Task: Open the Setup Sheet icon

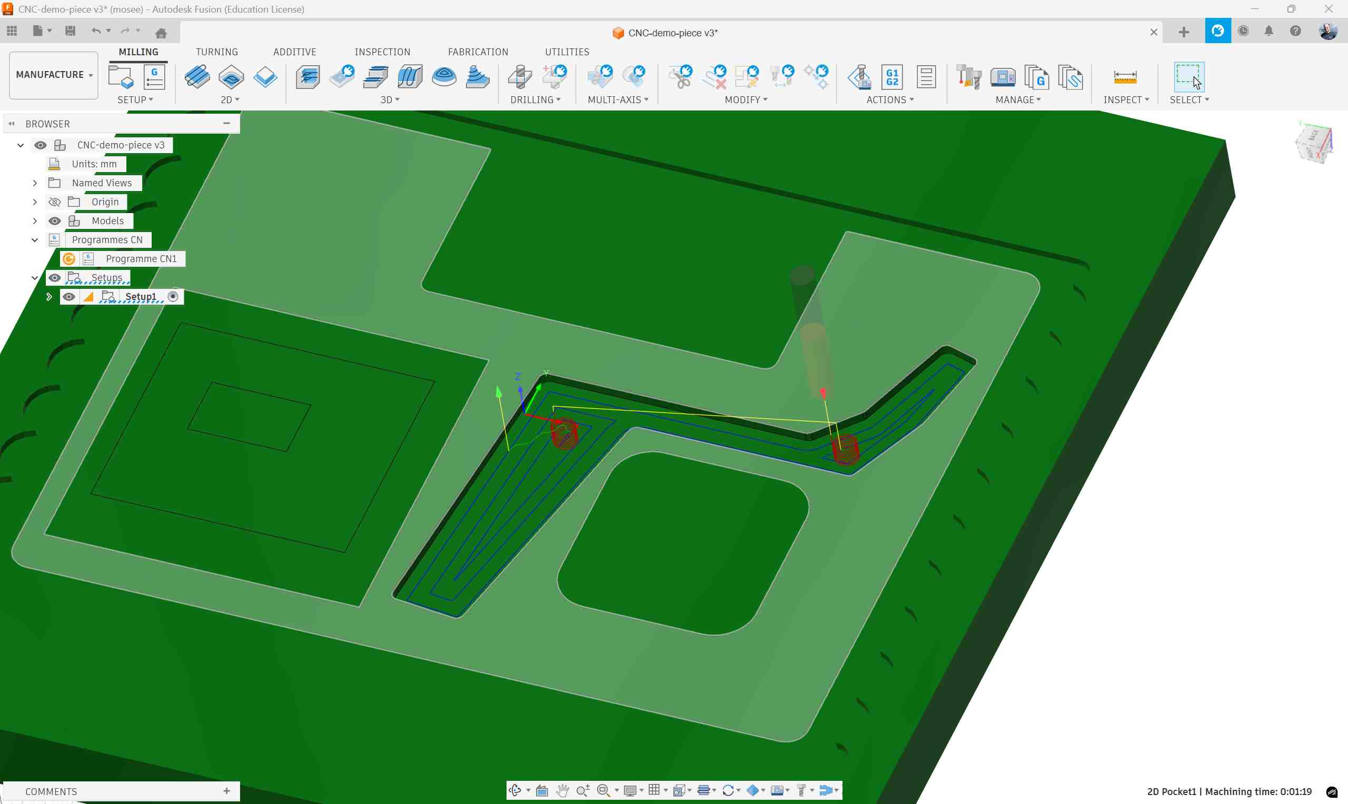Action: pyautogui.click(x=926, y=77)
